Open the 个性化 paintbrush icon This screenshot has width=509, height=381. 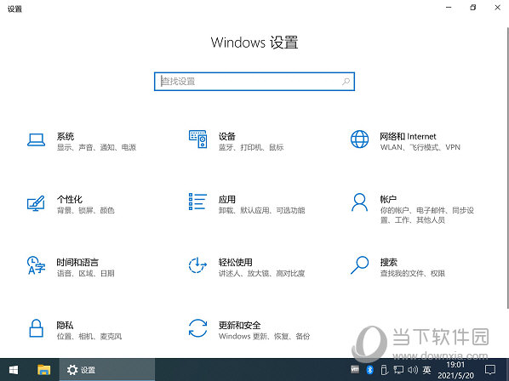(36, 203)
